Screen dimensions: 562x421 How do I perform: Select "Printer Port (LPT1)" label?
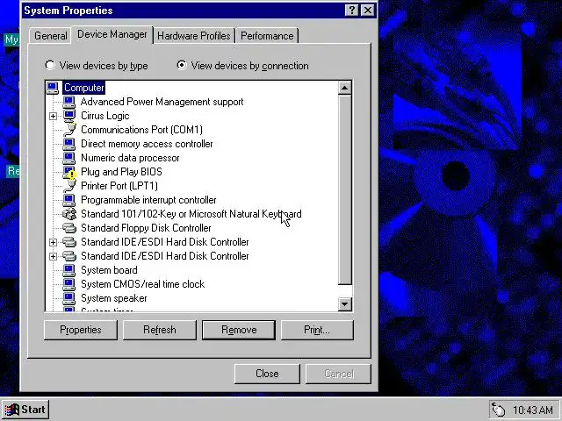point(119,186)
